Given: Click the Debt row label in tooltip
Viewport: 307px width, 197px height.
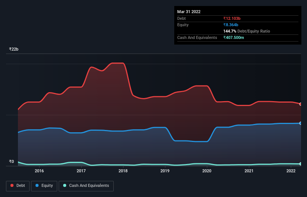Looking at the screenshot, I should click(x=181, y=18).
